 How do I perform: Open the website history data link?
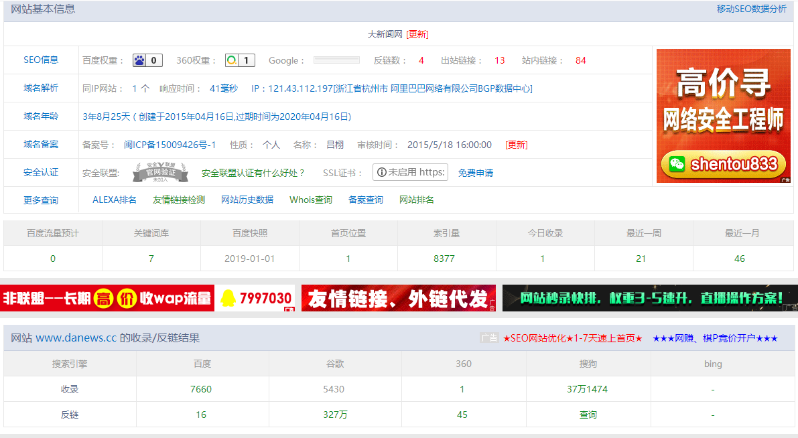247,200
